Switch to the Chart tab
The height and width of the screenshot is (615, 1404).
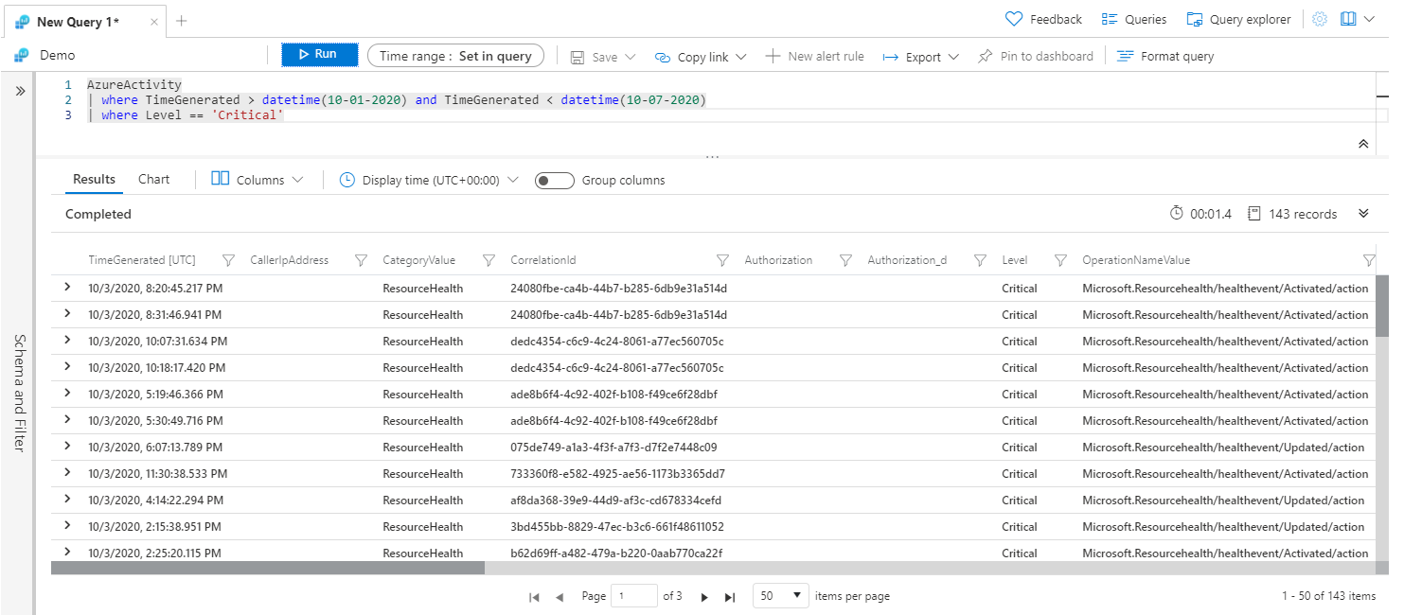[x=153, y=179]
